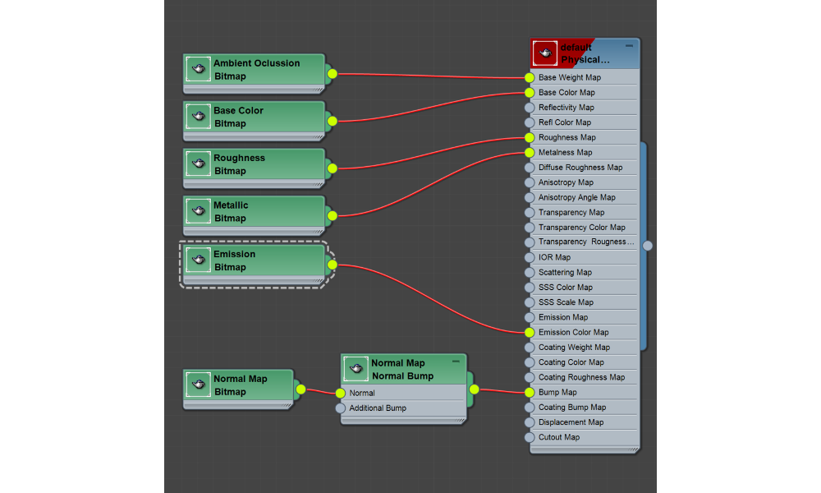Click the Roughness bitmap node icon
The width and height of the screenshot is (821, 493).
(199, 164)
